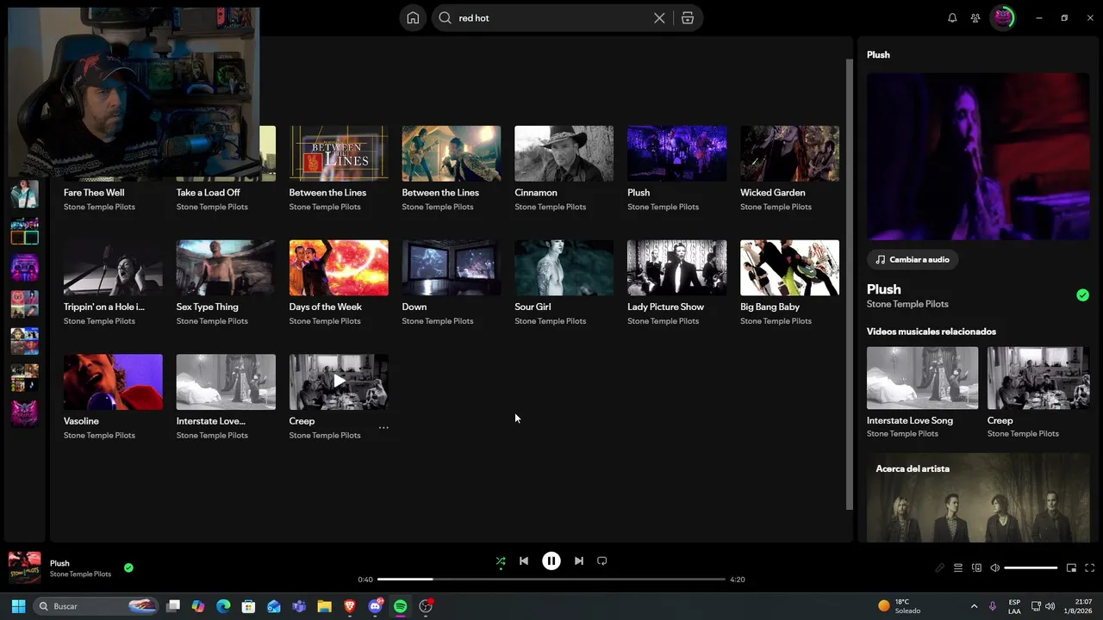Open the Wicked Garden video thumbnail

pos(789,153)
